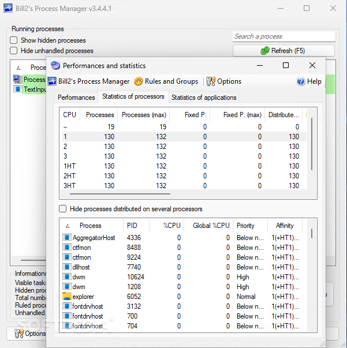Sort by the Affinity column header
This screenshot has height=348, width=347.
point(285,226)
